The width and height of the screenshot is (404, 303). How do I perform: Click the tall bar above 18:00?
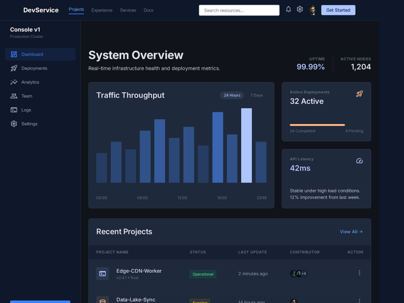pyautogui.click(x=218, y=147)
